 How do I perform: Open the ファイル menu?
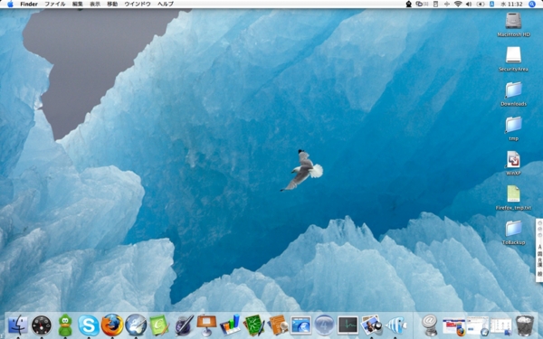click(x=55, y=5)
